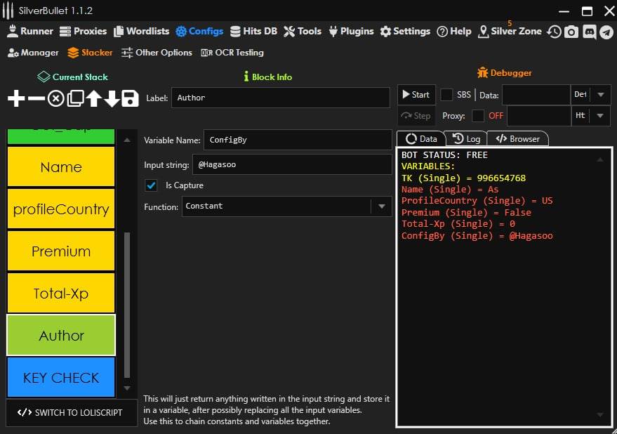Click SWITCH TO LOLISCRIPT button
The width and height of the screenshot is (617, 434).
(x=69, y=413)
